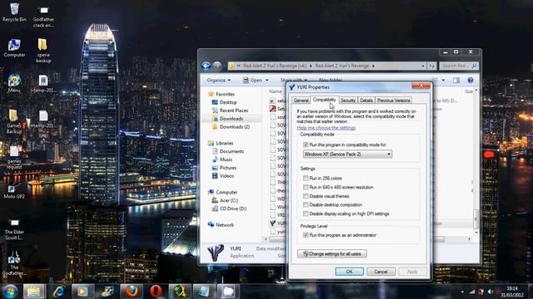Click the Explorer search box
Viewport: 533px width, 299px height.
pos(459,66)
